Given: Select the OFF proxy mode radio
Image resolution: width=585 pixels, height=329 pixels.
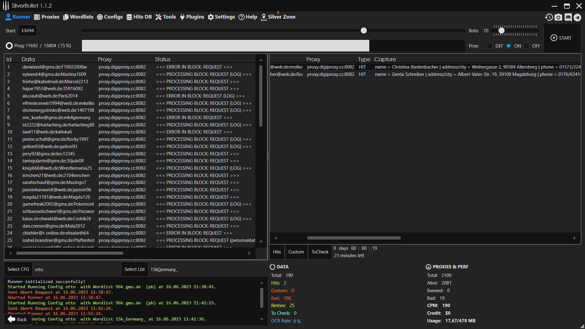Looking at the screenshot, I should (526, 46).
